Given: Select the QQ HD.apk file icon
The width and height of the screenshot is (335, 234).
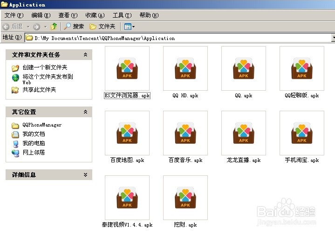Looking at the screenshot, I should [185, 68].
